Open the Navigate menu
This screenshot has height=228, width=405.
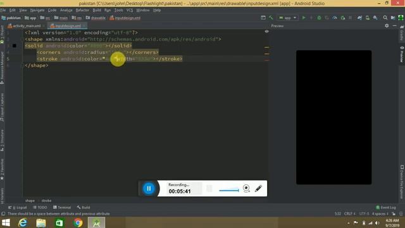pos(37,10)
